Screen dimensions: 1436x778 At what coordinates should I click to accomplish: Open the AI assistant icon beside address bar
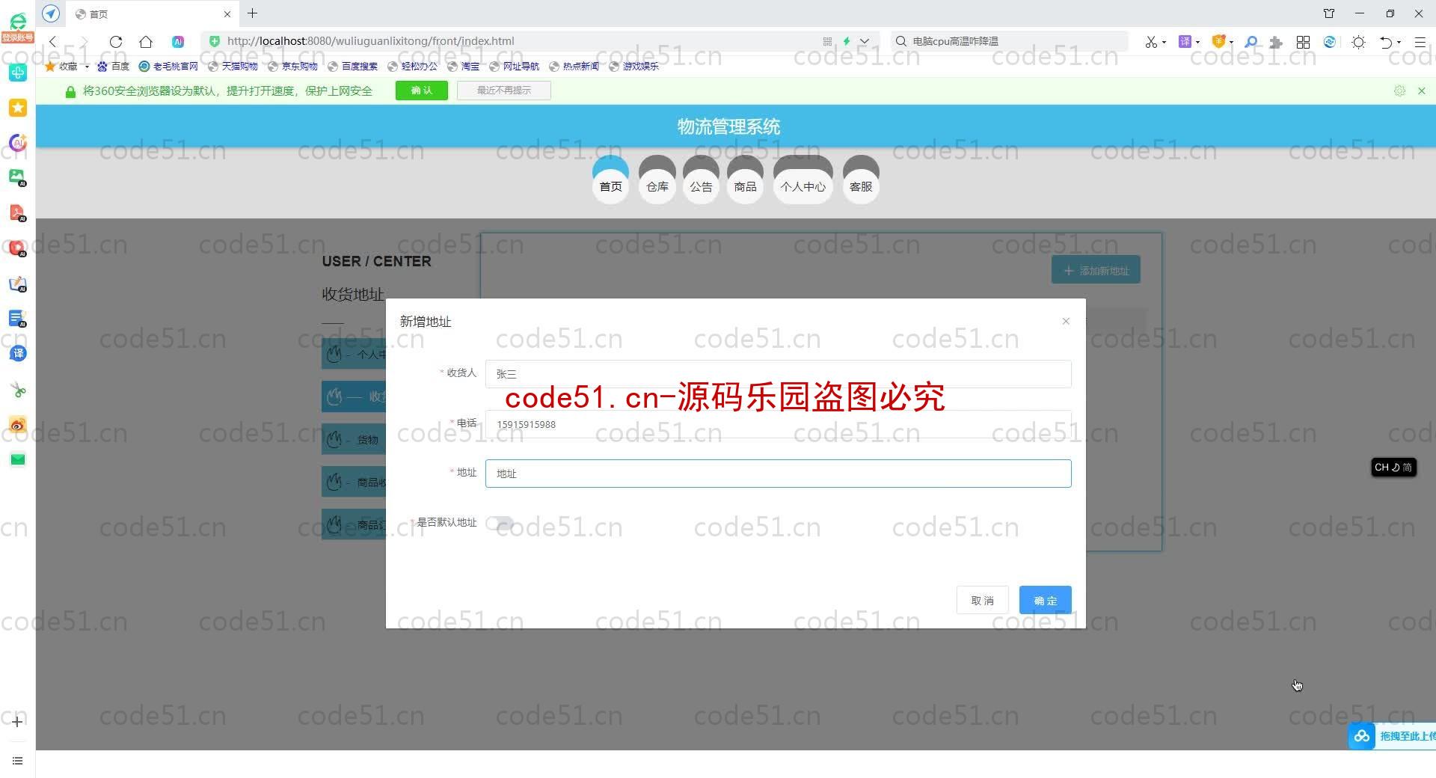[178, 42]
